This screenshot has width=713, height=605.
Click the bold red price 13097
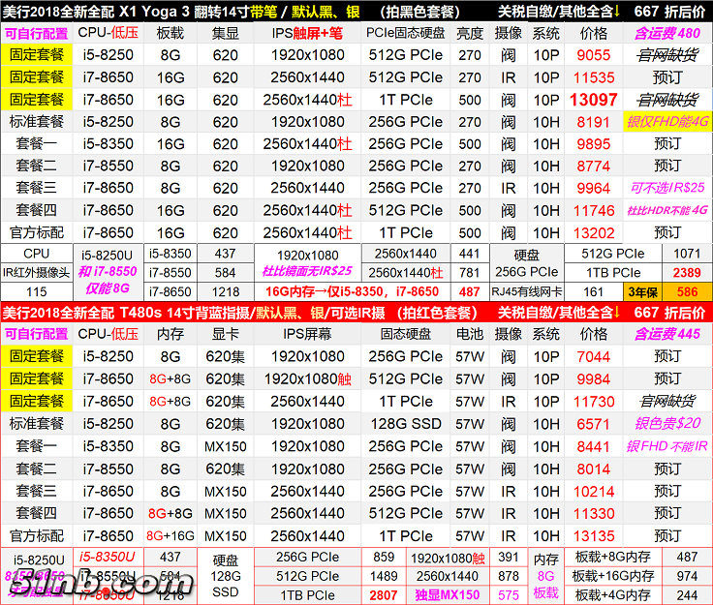[x=594, y=100]
